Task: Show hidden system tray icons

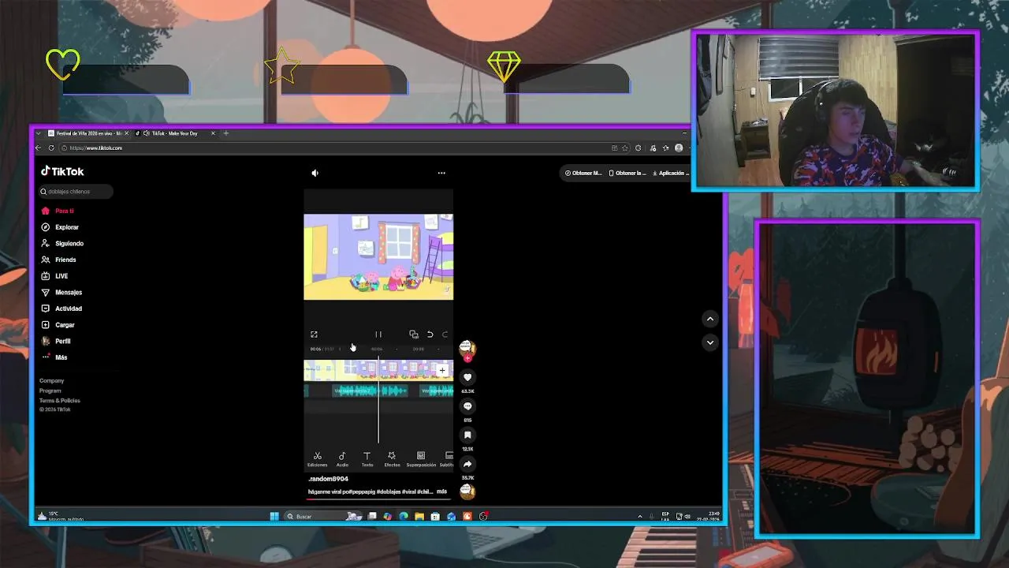Action: [x=640, y=517]
